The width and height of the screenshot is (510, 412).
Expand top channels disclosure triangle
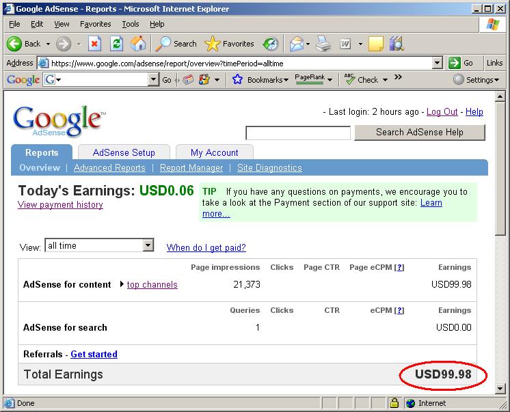tap(122, 284)
